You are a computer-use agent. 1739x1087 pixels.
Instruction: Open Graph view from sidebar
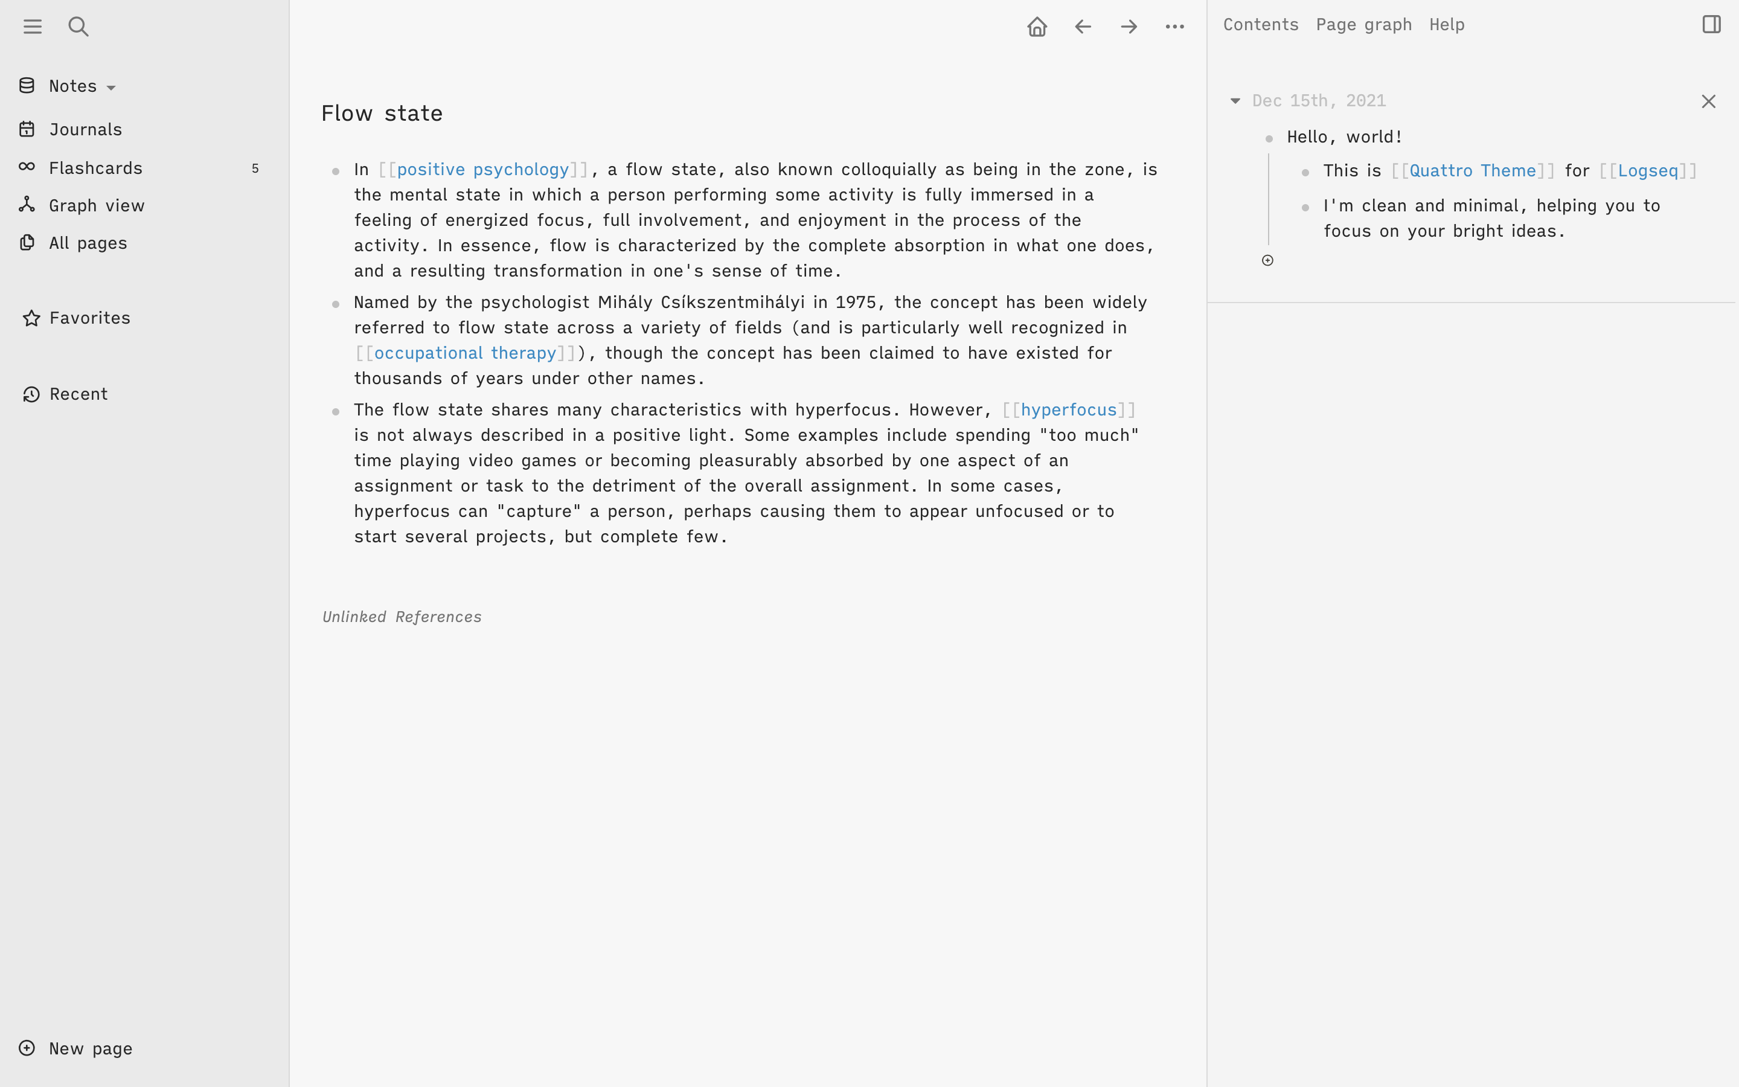pos(96,205)
